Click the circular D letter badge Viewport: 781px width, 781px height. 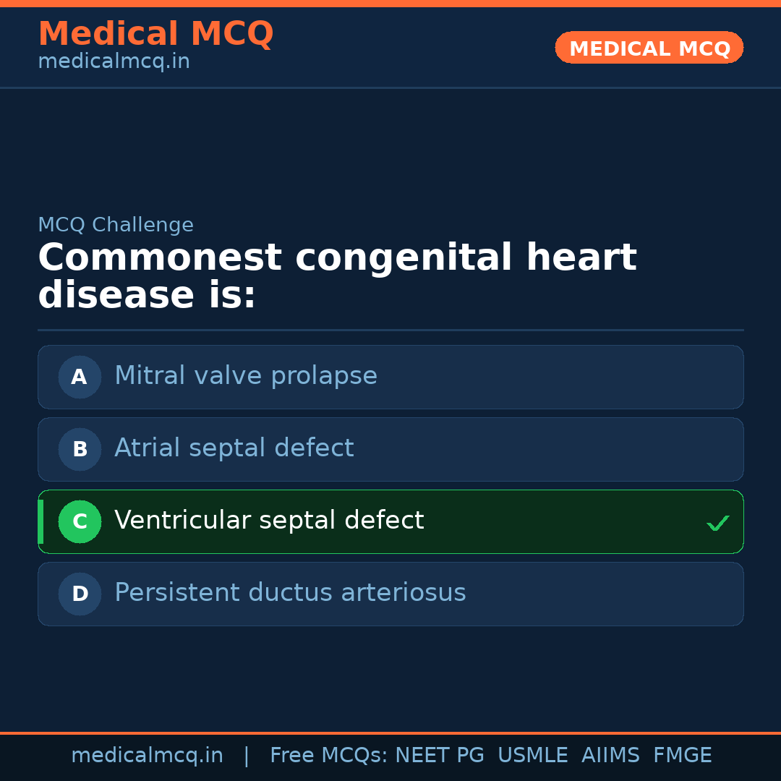coord(80,594)
